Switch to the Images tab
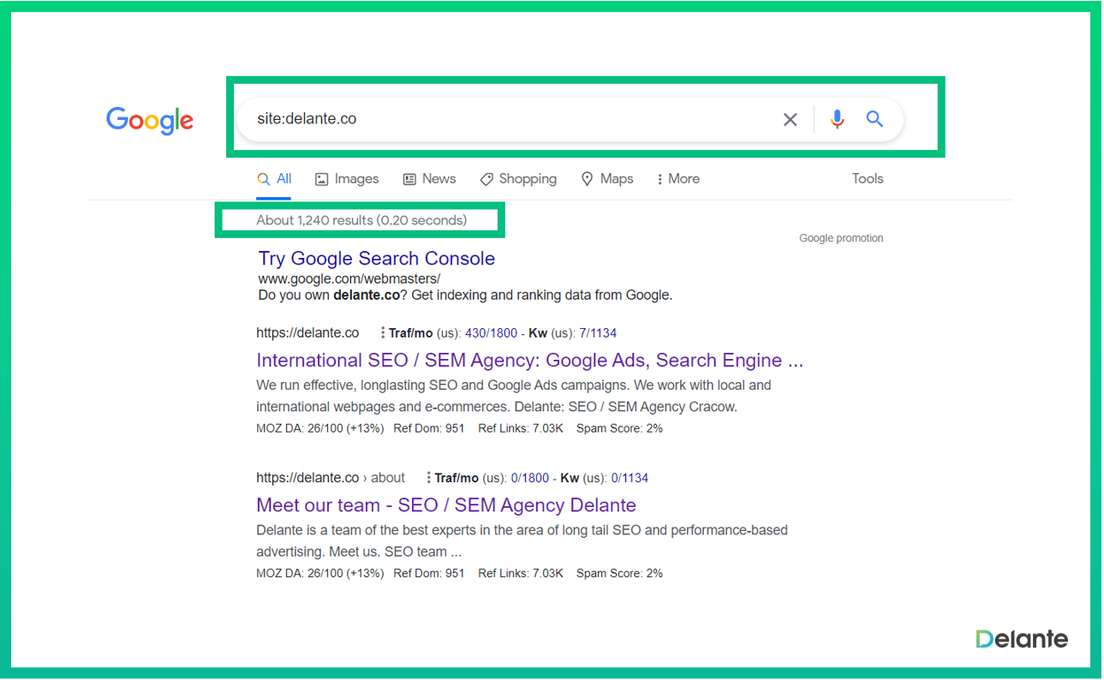This screenshot has height=680, width=1104. click(347, 179)
